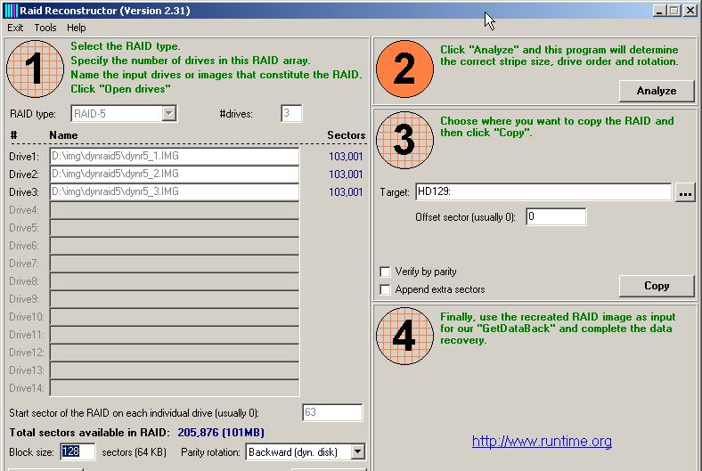Visit the http://www.runtime.org link

[542, 441]
